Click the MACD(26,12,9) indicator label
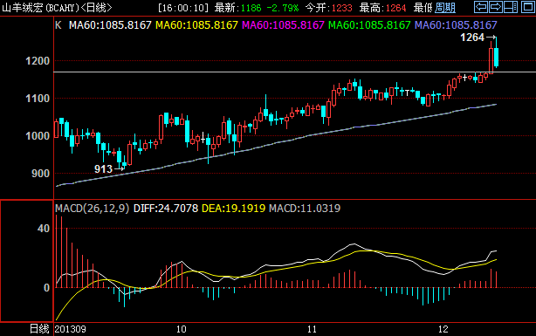Image resolution: width=536 pixels, height=336 pixels. coord(93,209)
